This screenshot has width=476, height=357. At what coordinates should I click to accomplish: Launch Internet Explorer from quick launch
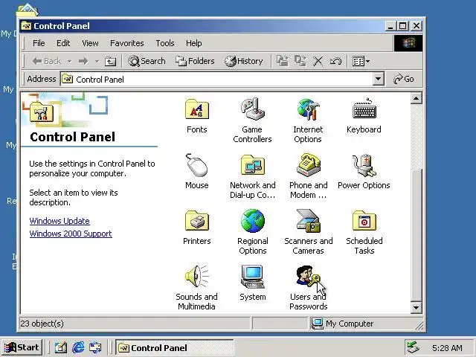(78, 347)
